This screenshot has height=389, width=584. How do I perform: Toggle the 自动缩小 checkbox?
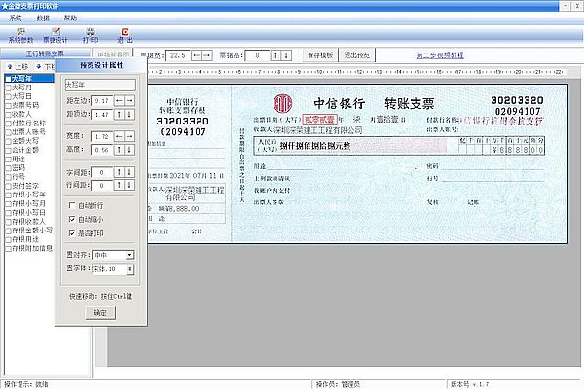pos(72,219)
